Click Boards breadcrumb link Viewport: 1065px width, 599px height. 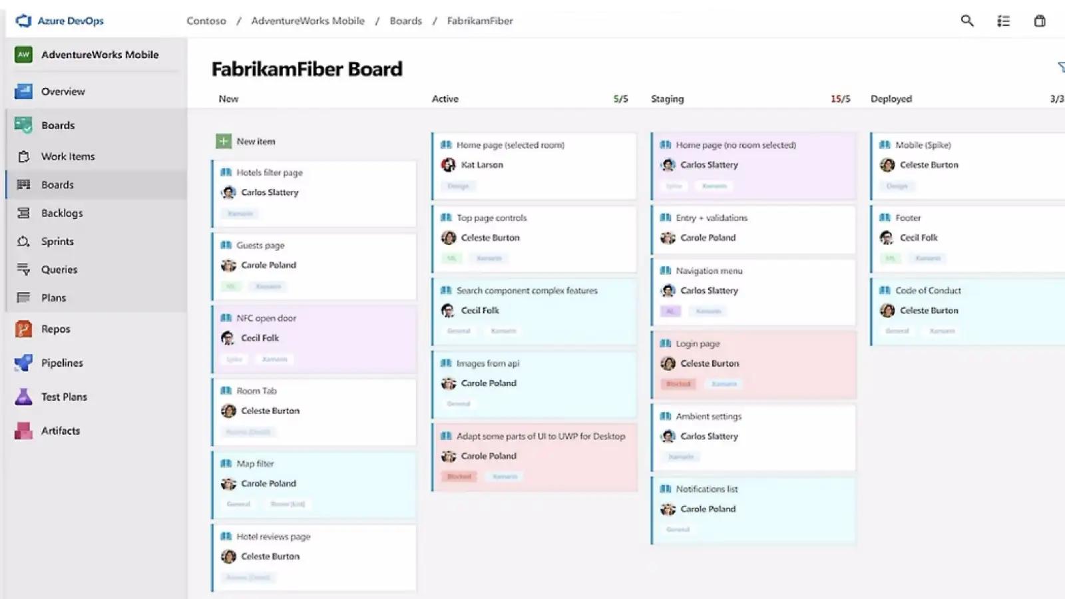coord(406,21)
